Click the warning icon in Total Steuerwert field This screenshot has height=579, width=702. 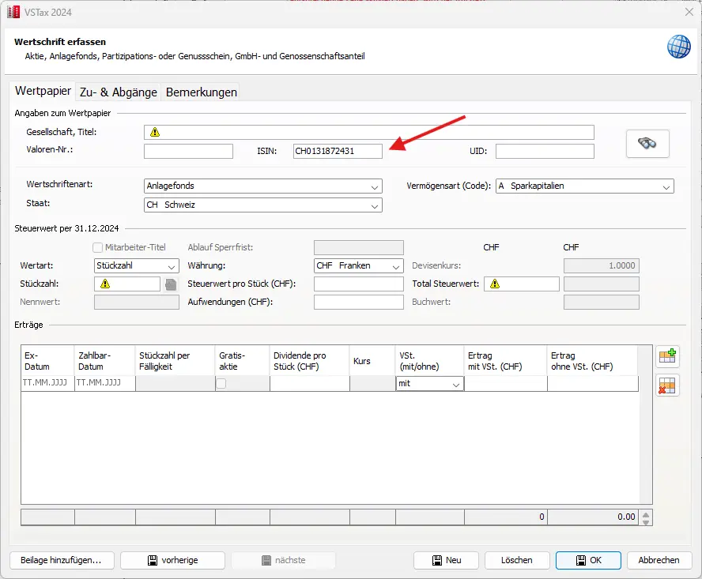tap(495, 284)
